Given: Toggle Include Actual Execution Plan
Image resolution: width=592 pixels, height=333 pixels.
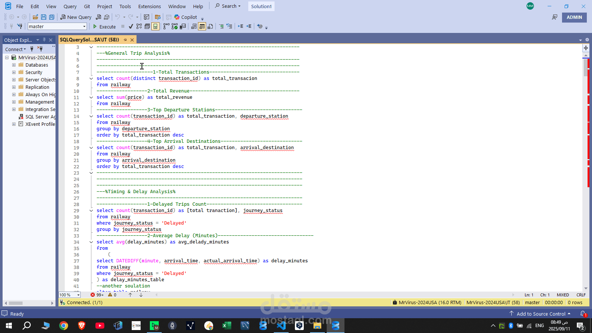Looking at the screenshot, I should (166, 26).
